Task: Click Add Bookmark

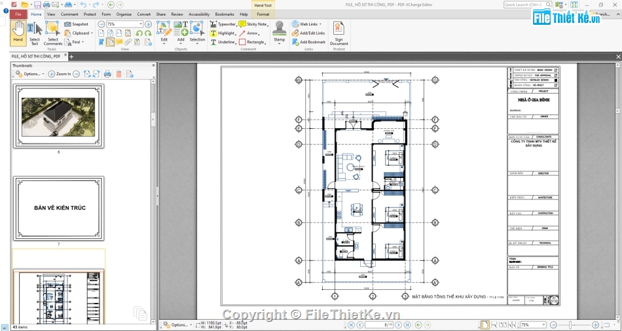Action: click(308, 42)
